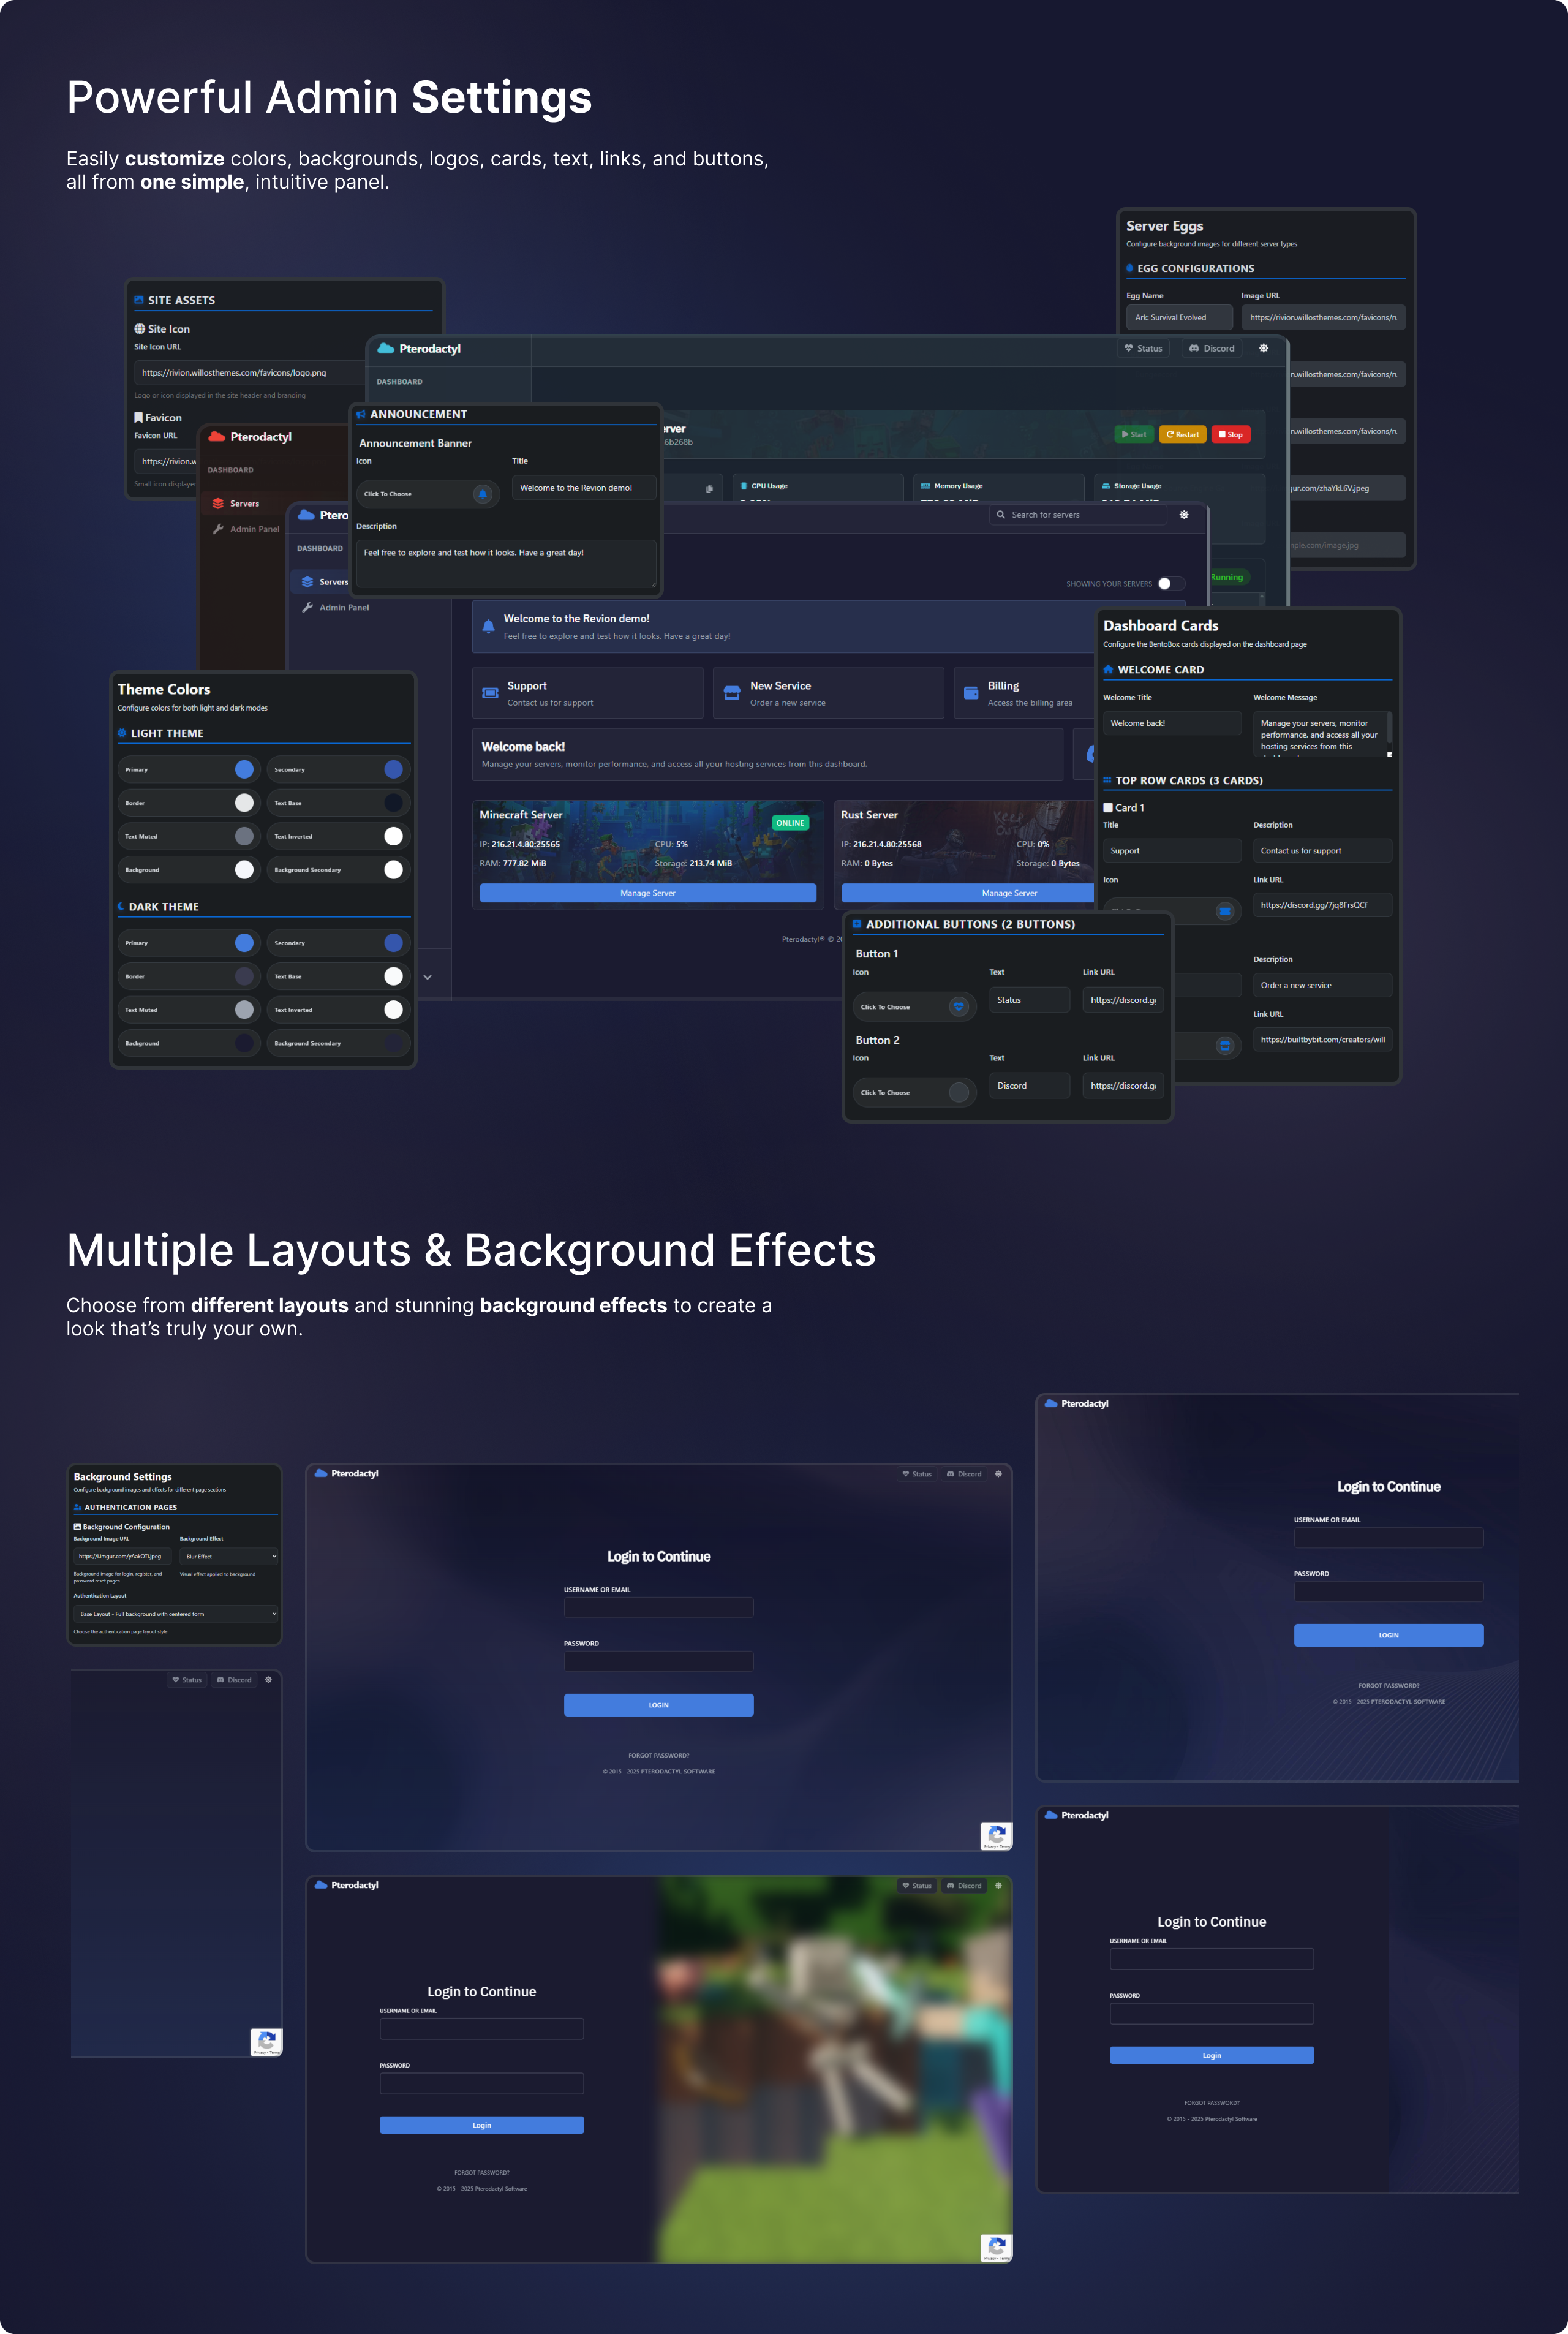Open the Base Layout authentication dropdown
Image resolution: width=1568 pixels, height=2334 pixels.
point(175,1614)
